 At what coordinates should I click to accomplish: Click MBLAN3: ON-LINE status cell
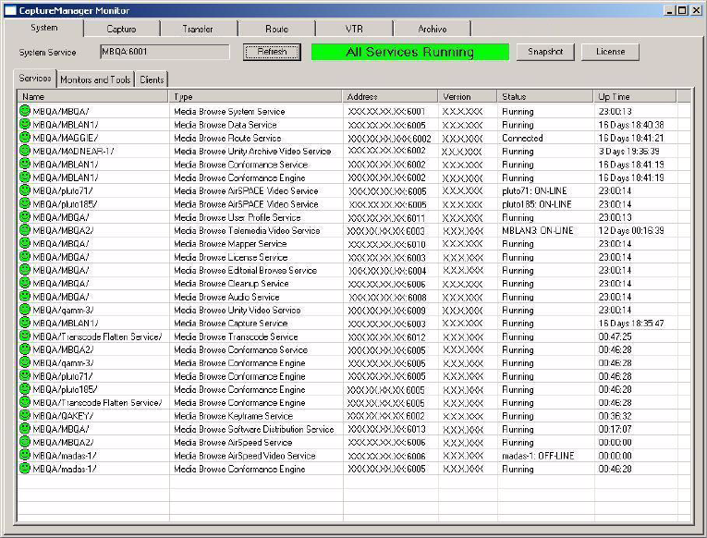point(538,230)
